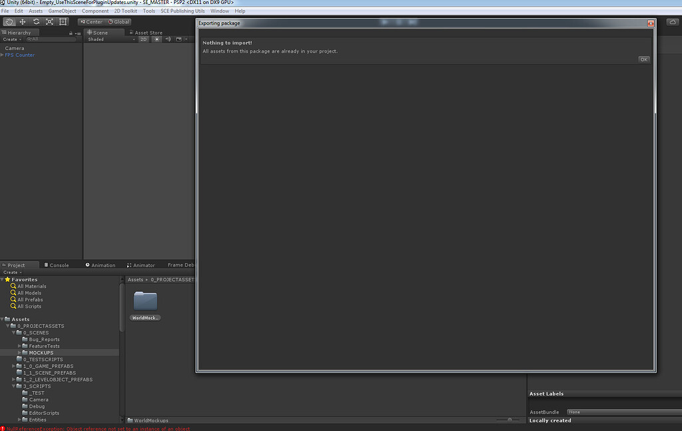The image size is (682, 431).
Task: Select the Rotate tool
Action: tap(36, 21)
